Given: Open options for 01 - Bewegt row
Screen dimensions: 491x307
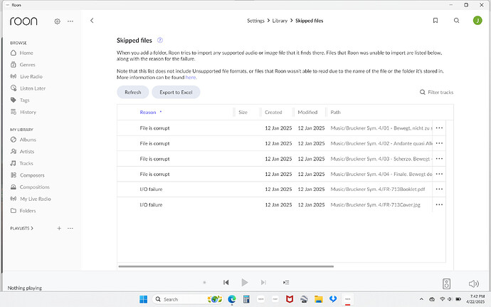Looking at the screenshot, I should pos(439,128).
